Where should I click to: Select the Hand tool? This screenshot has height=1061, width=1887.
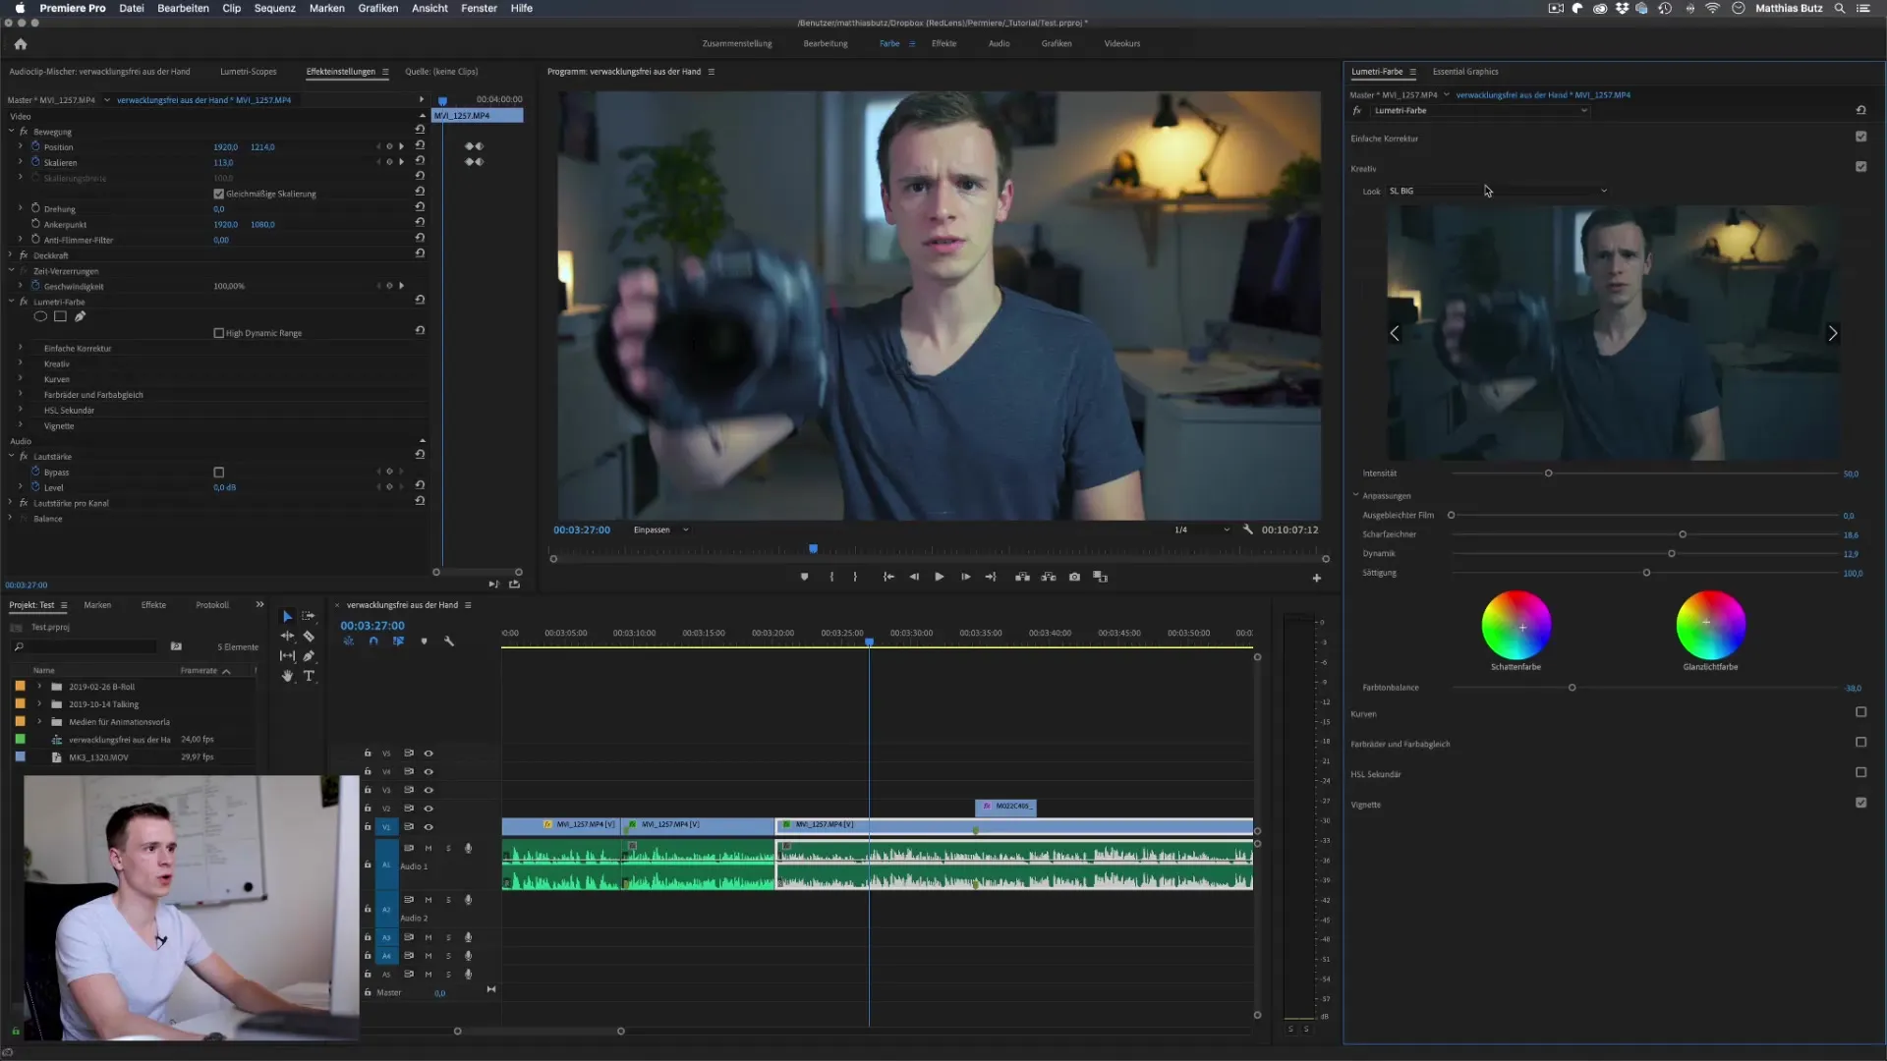pyautogui.click(x=287, y=676)
